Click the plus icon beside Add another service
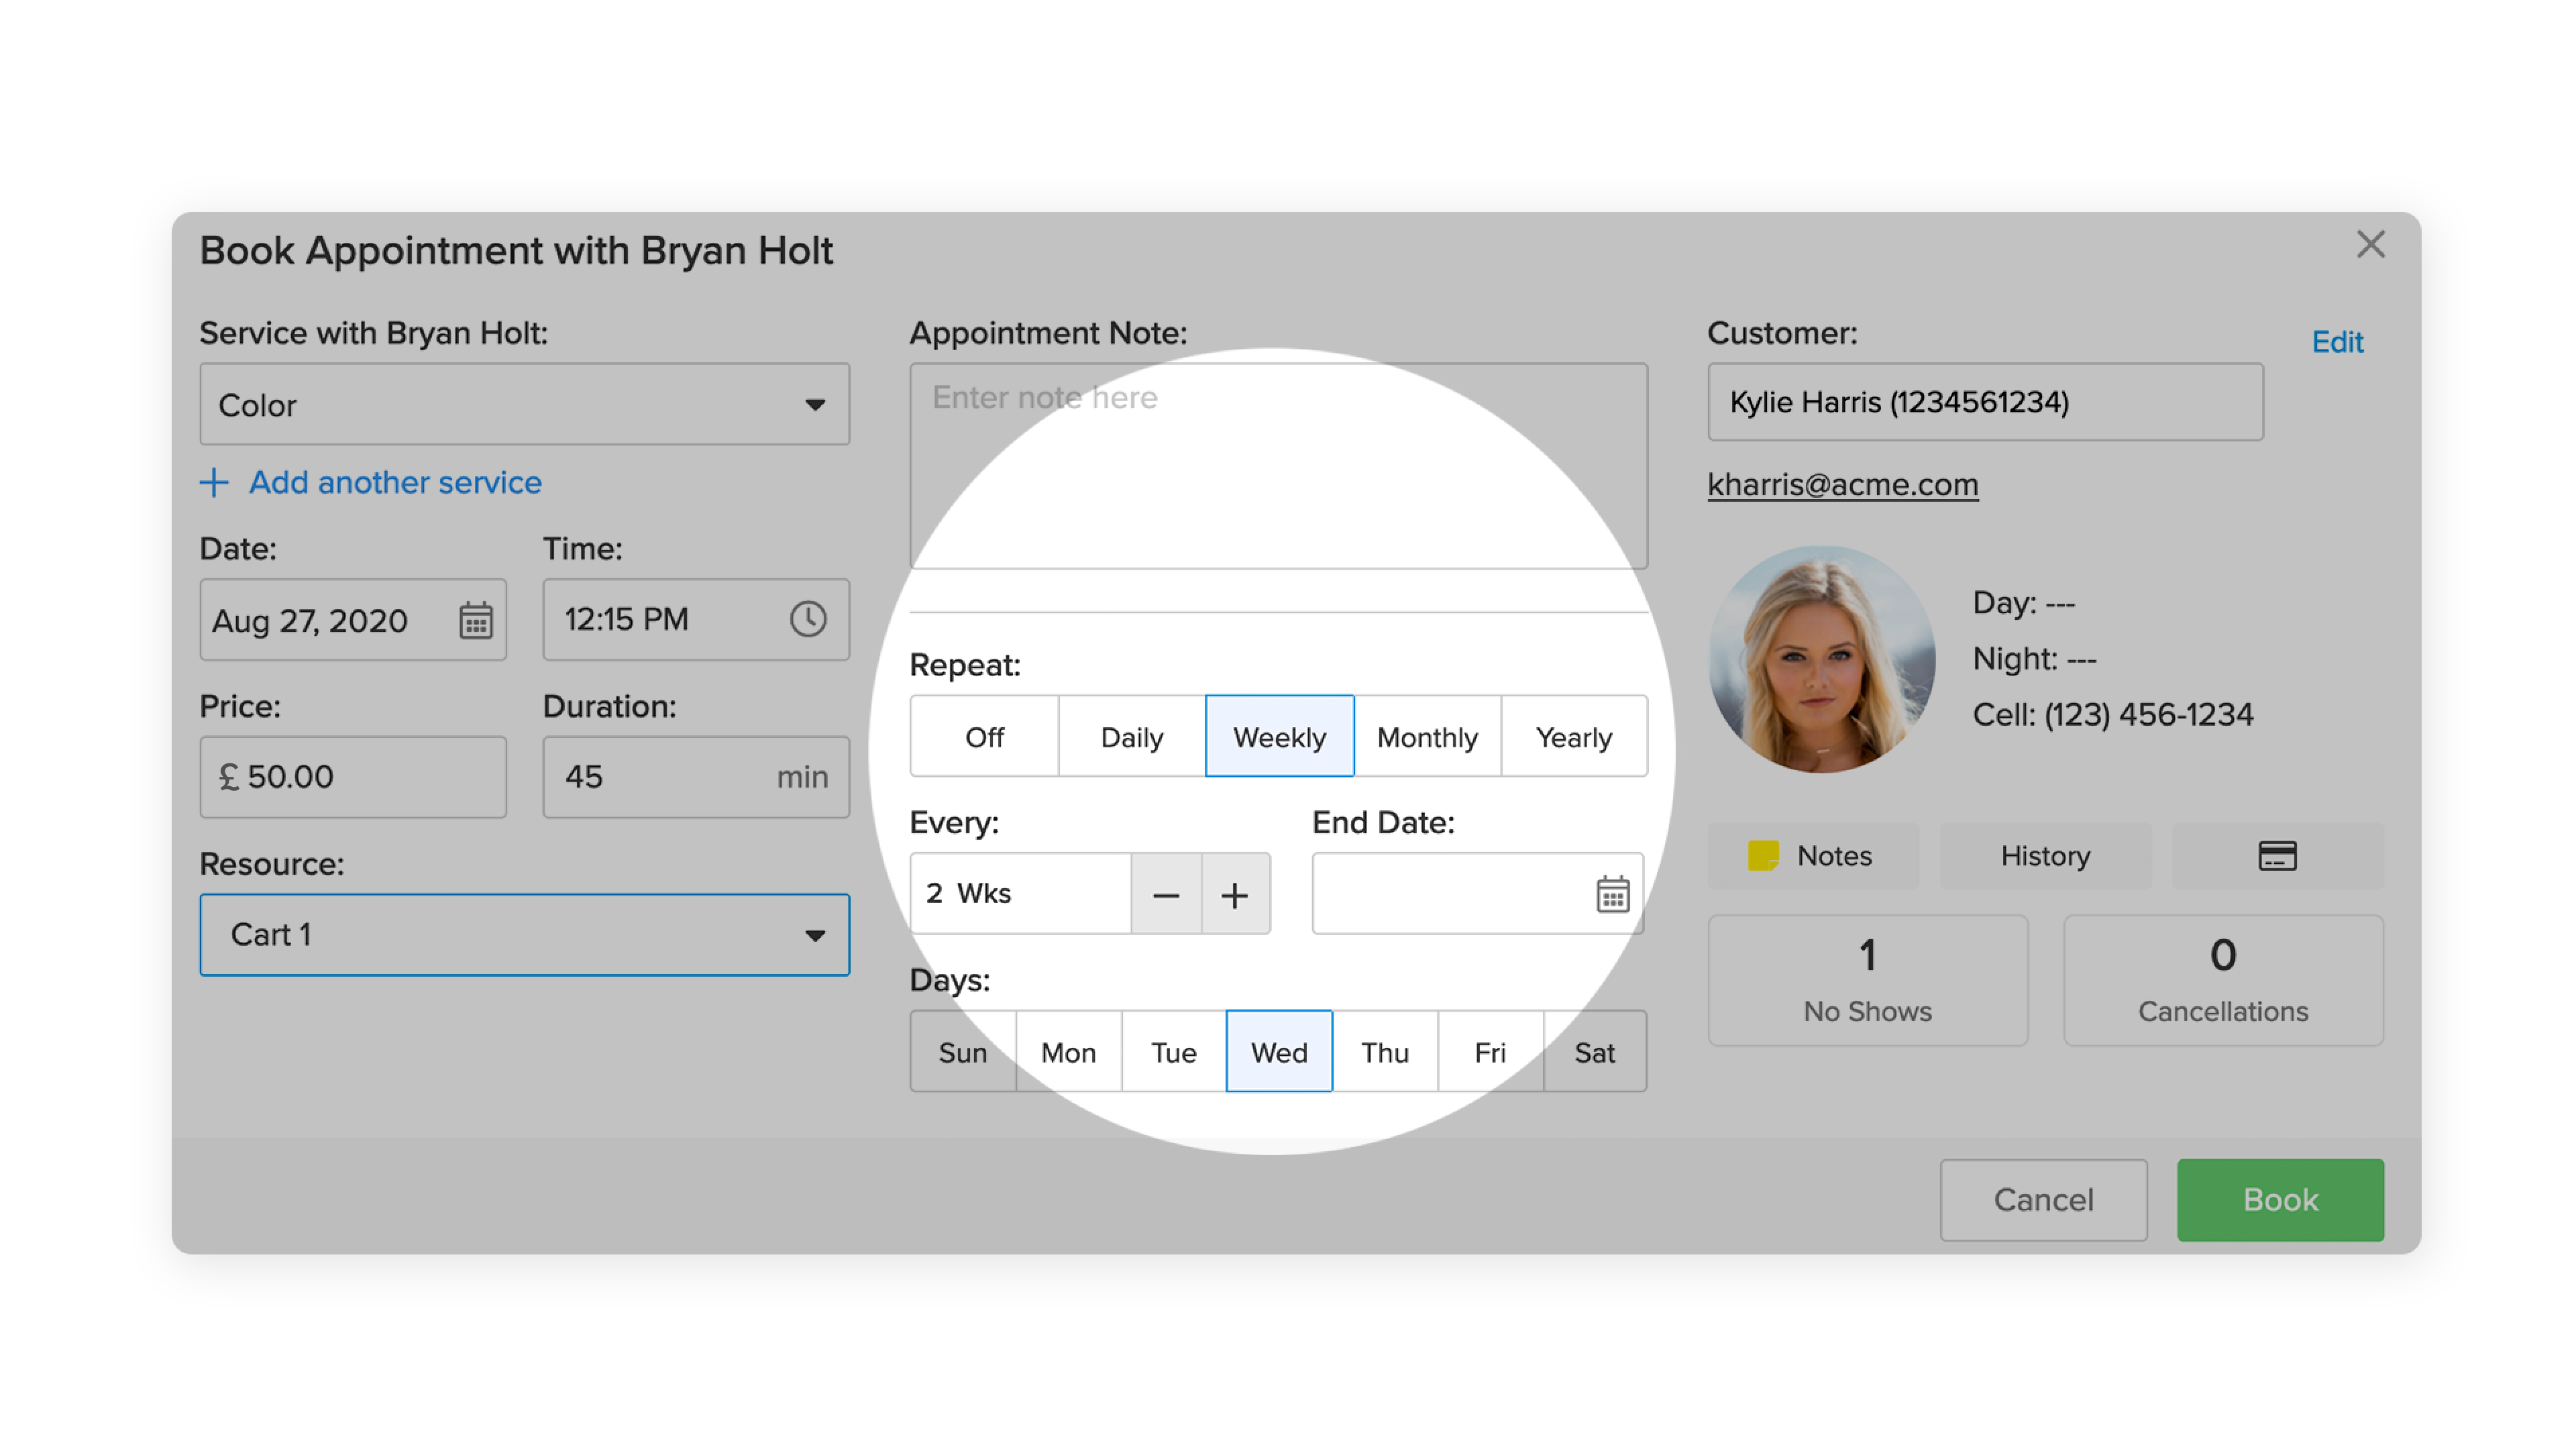The height and width of the screenshot is (1449, 2576). 214,483
